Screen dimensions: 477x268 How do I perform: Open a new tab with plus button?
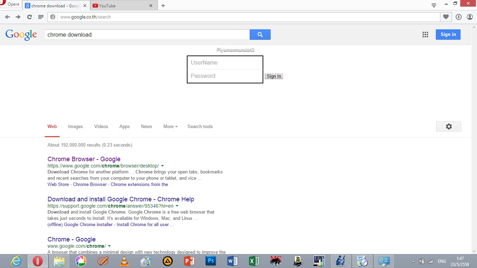(x=163, y=6)
